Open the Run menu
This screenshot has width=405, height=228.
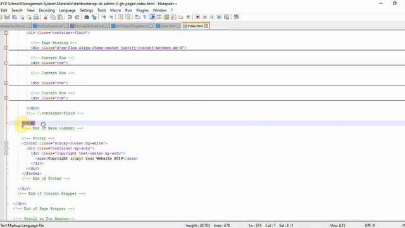(128, 10)
